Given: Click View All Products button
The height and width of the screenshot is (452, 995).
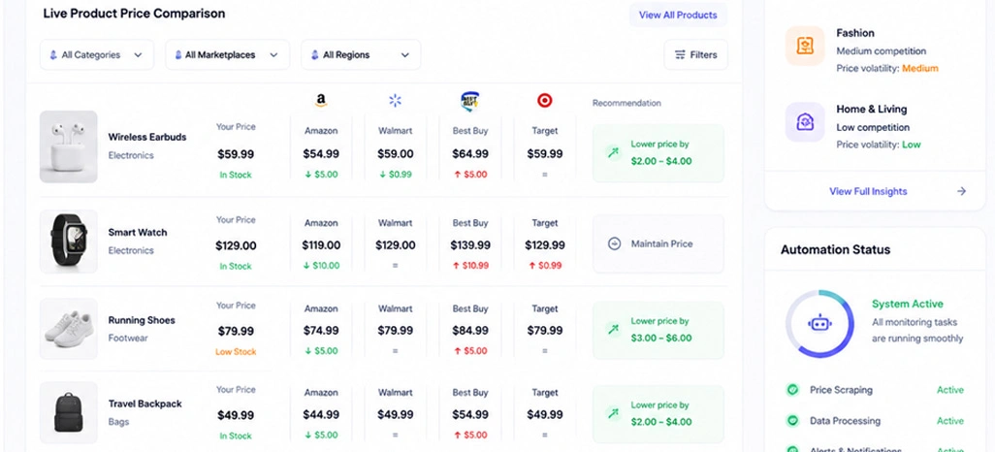Looking at the screenshot, I should [678, 15].
